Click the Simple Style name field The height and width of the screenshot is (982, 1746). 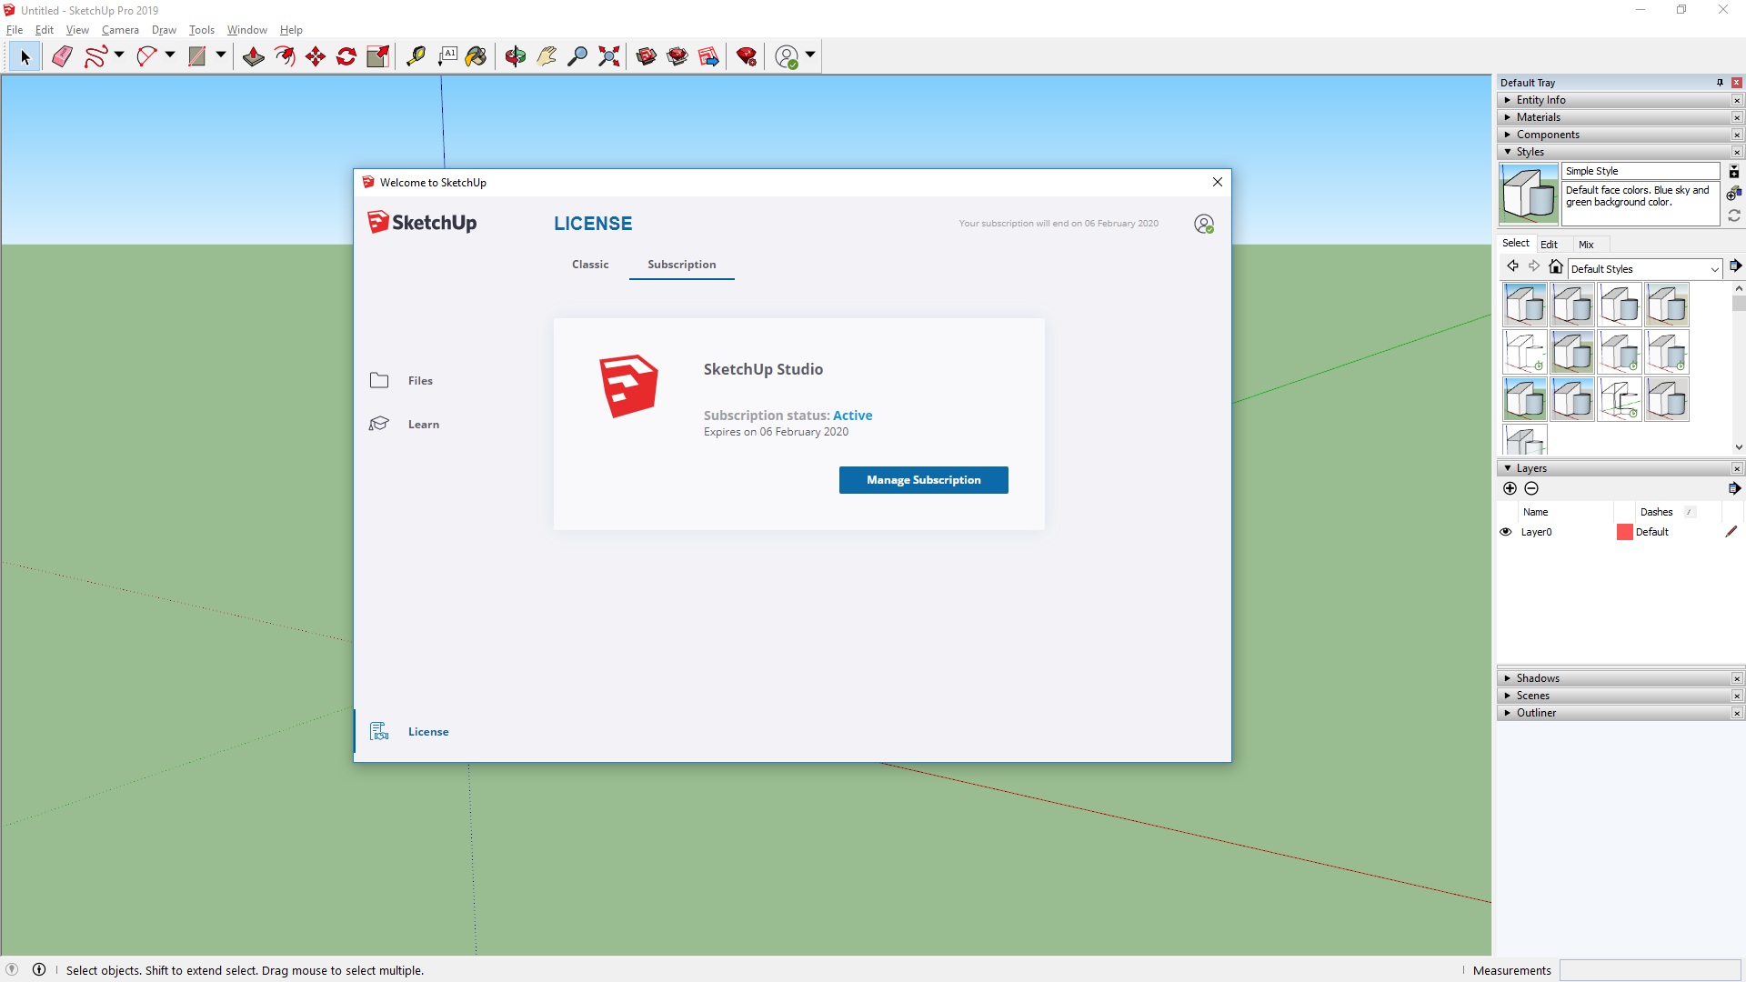1641,171
